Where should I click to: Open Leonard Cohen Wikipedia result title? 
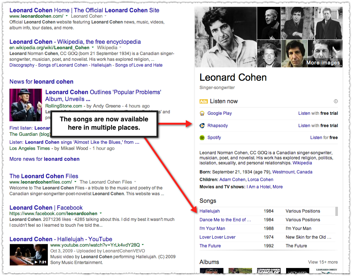pyautogui.click(x=75, y=42)
